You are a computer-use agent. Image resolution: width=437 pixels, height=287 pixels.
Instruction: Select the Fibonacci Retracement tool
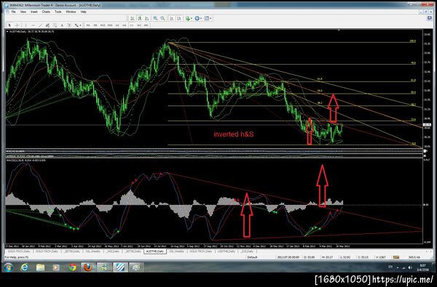(x=55, y=25)
